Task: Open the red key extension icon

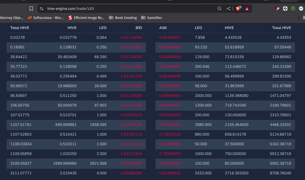Action: (x=277, y=9)
